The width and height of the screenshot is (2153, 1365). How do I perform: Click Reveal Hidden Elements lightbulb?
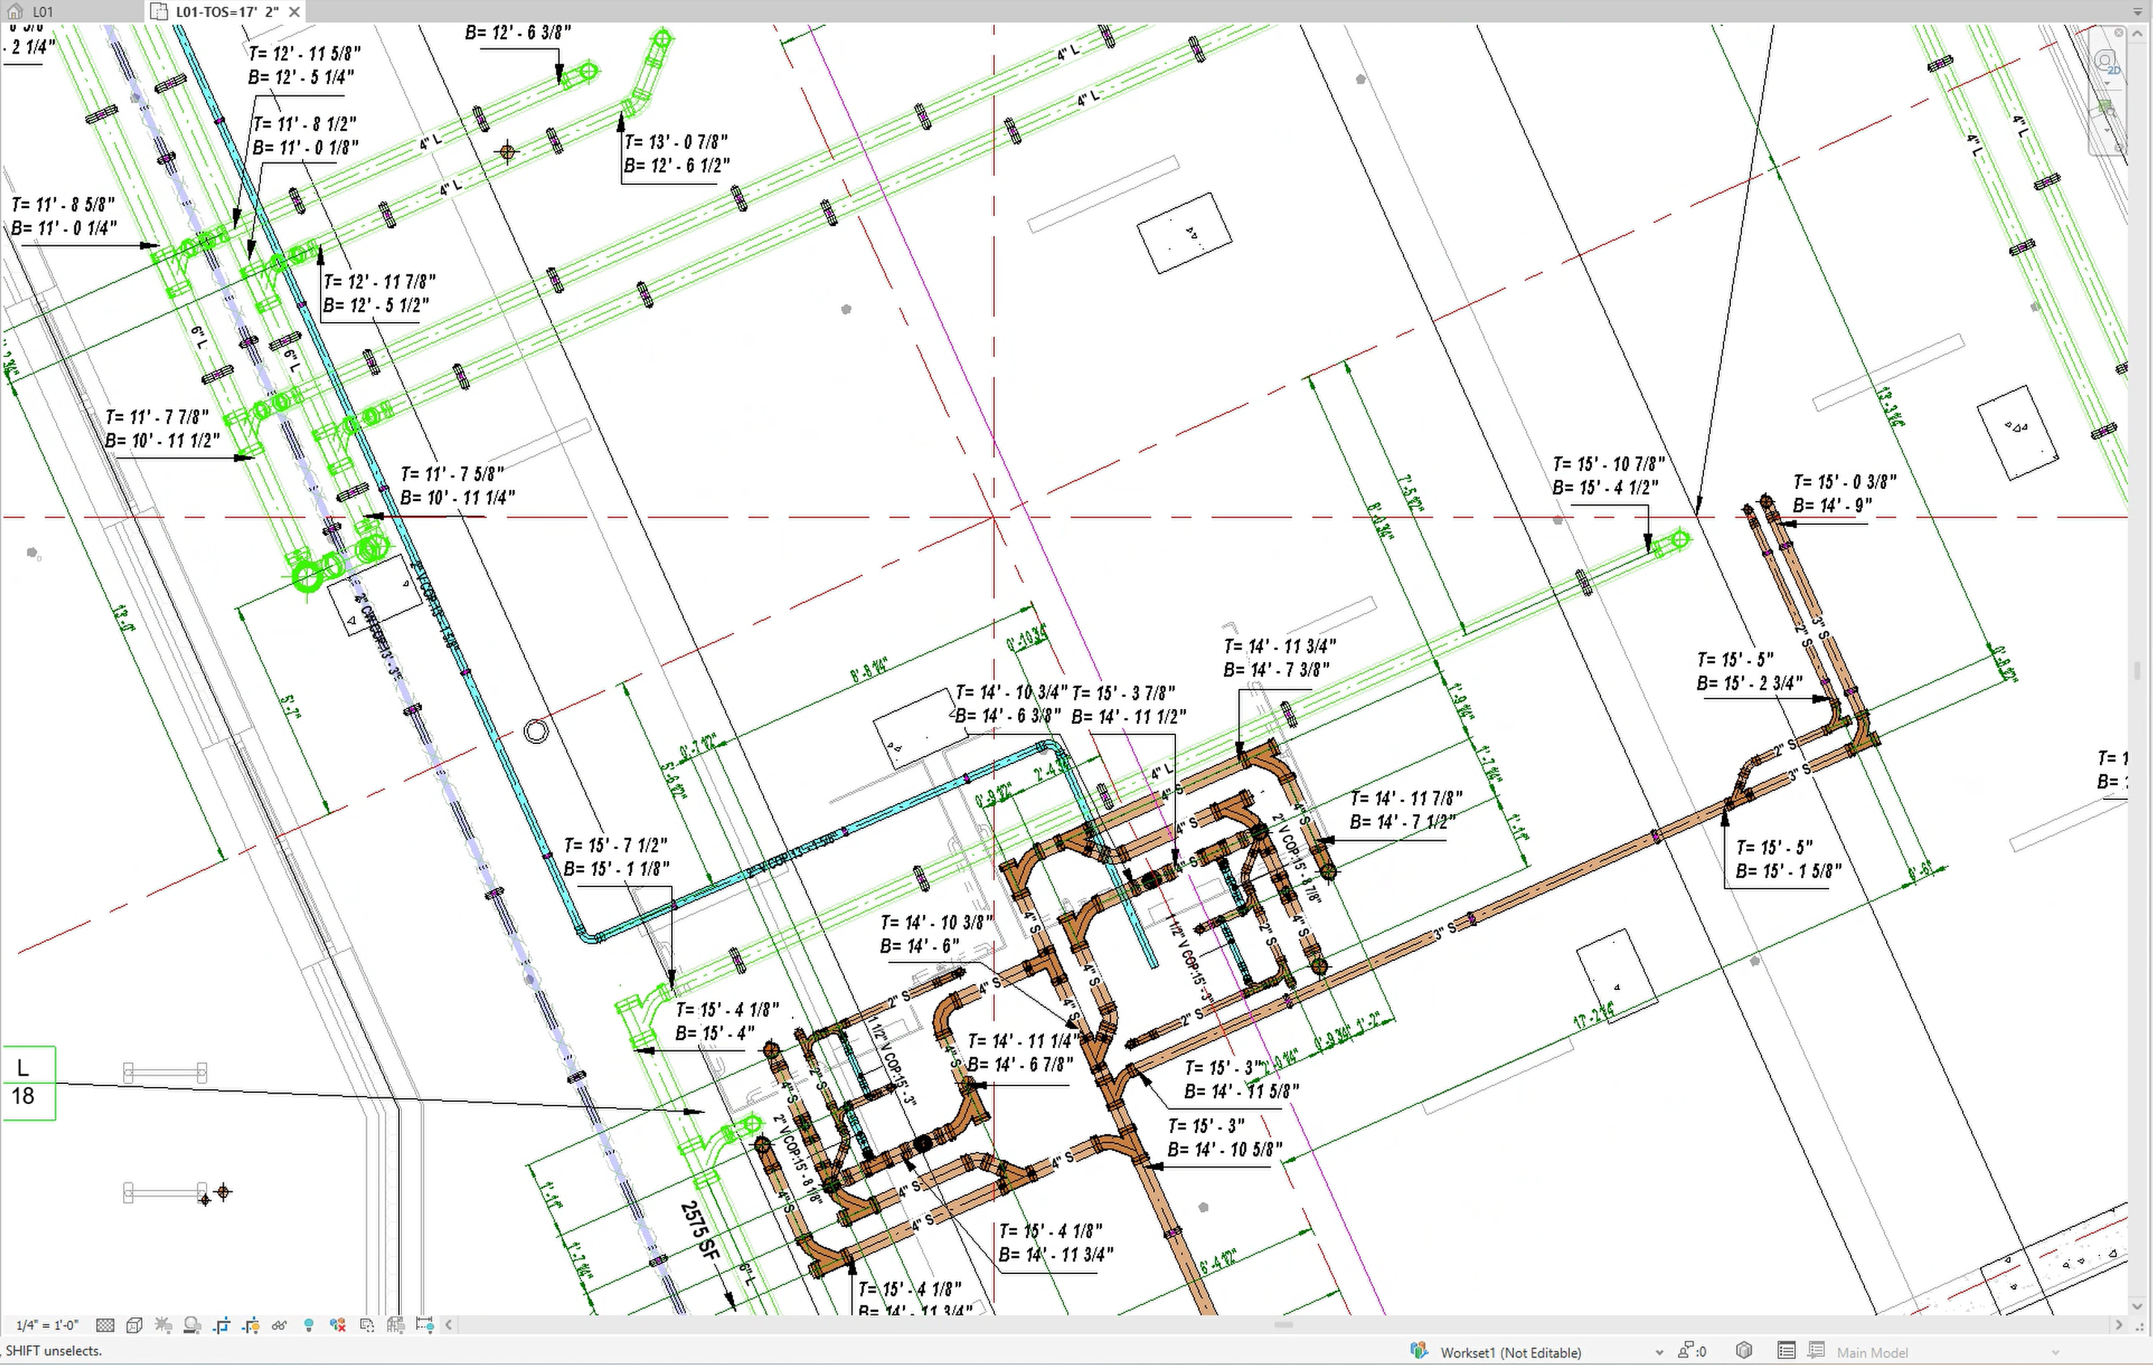coord(309,1325)
